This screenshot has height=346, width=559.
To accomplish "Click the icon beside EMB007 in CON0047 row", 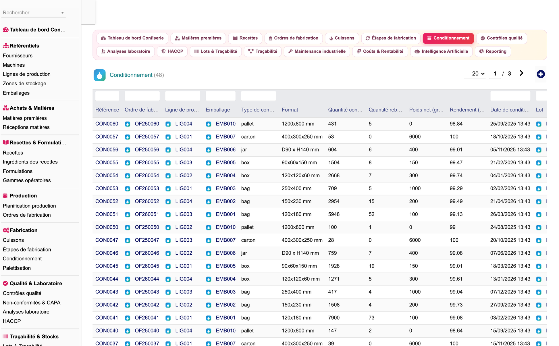I will click(209, 241).
